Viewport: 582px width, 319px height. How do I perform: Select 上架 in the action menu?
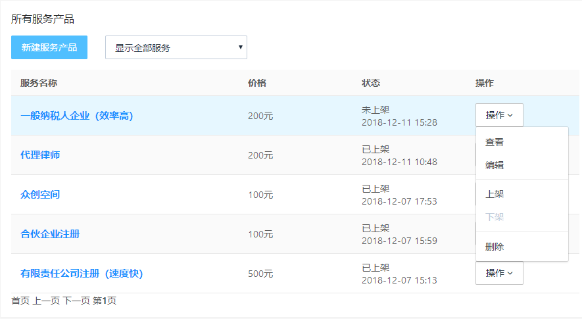pos(495,194)
